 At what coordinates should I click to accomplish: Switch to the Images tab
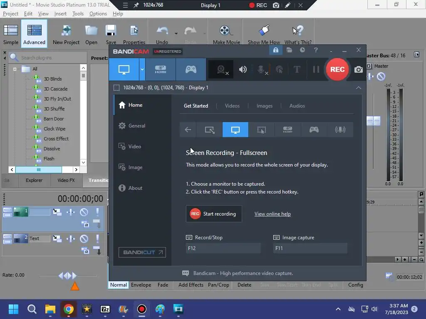click(x=264, y=106)
